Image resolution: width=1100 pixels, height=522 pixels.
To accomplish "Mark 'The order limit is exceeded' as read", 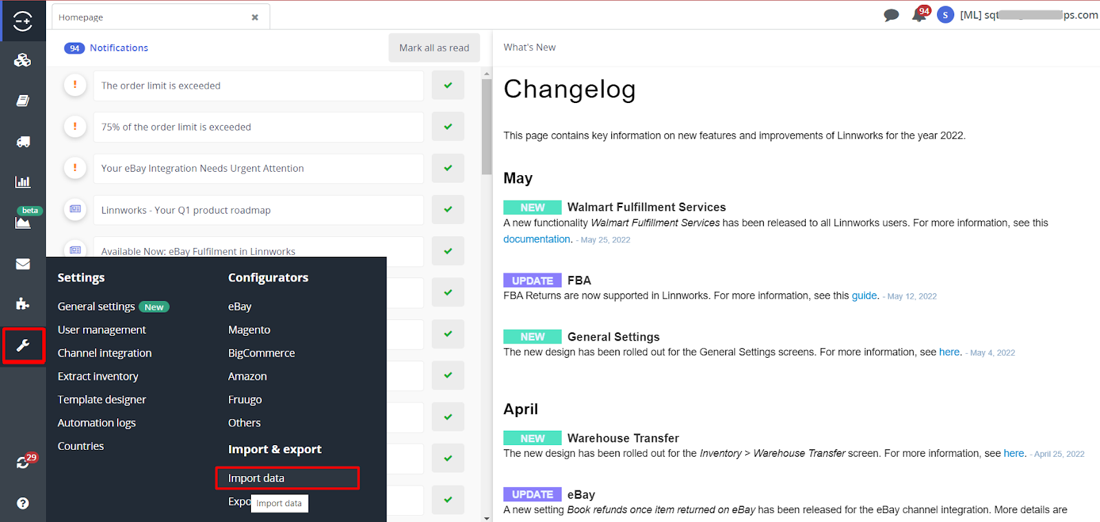I will 448,86.
